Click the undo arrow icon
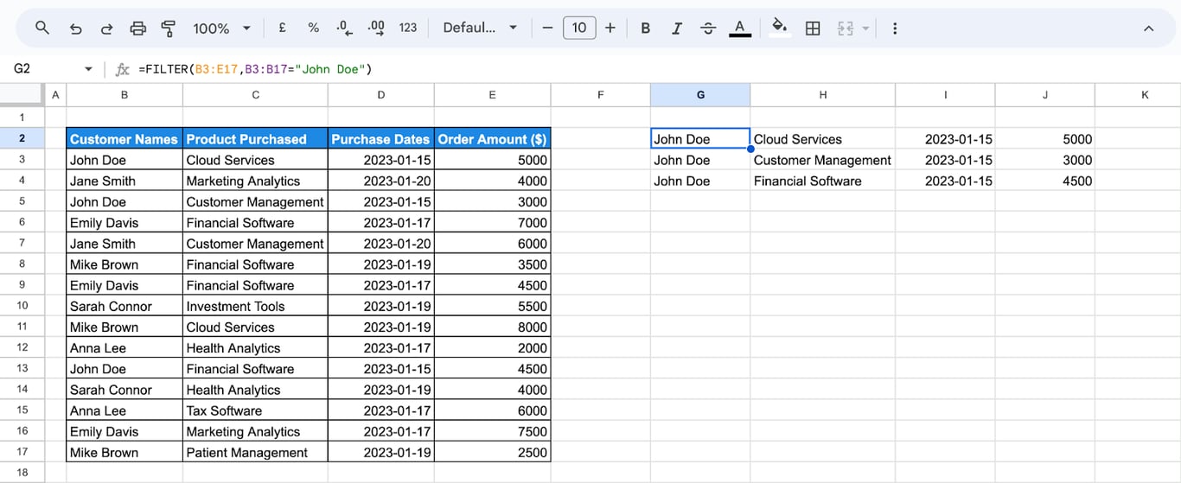This screenshot has height=483, width=1181. [75, 28]
